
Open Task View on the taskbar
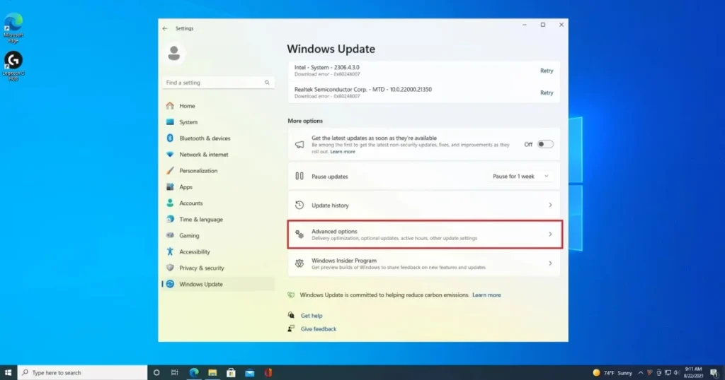[x=175, y=373]
